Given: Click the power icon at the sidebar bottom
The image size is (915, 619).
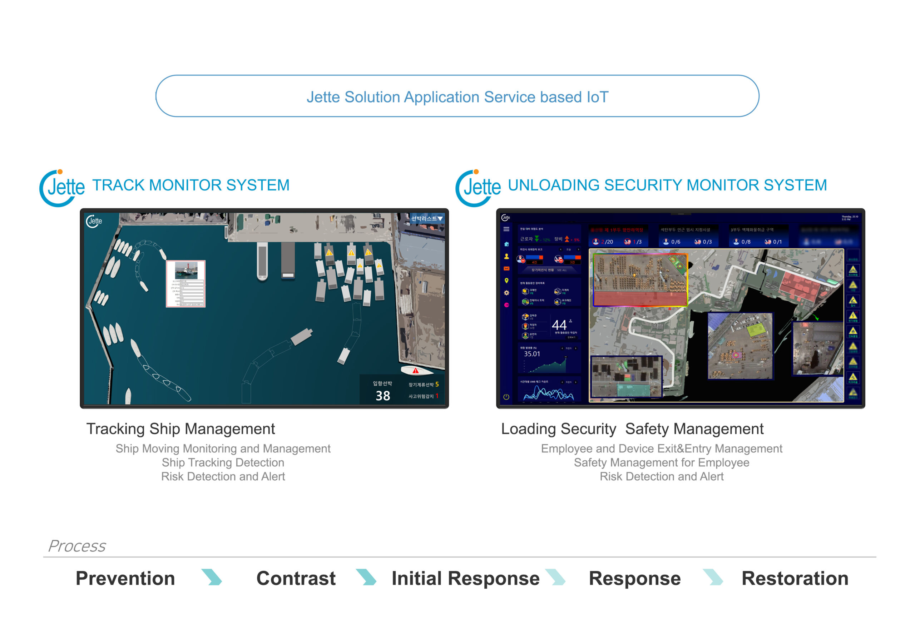Looking at the screenshot, I should coord(507,397).
